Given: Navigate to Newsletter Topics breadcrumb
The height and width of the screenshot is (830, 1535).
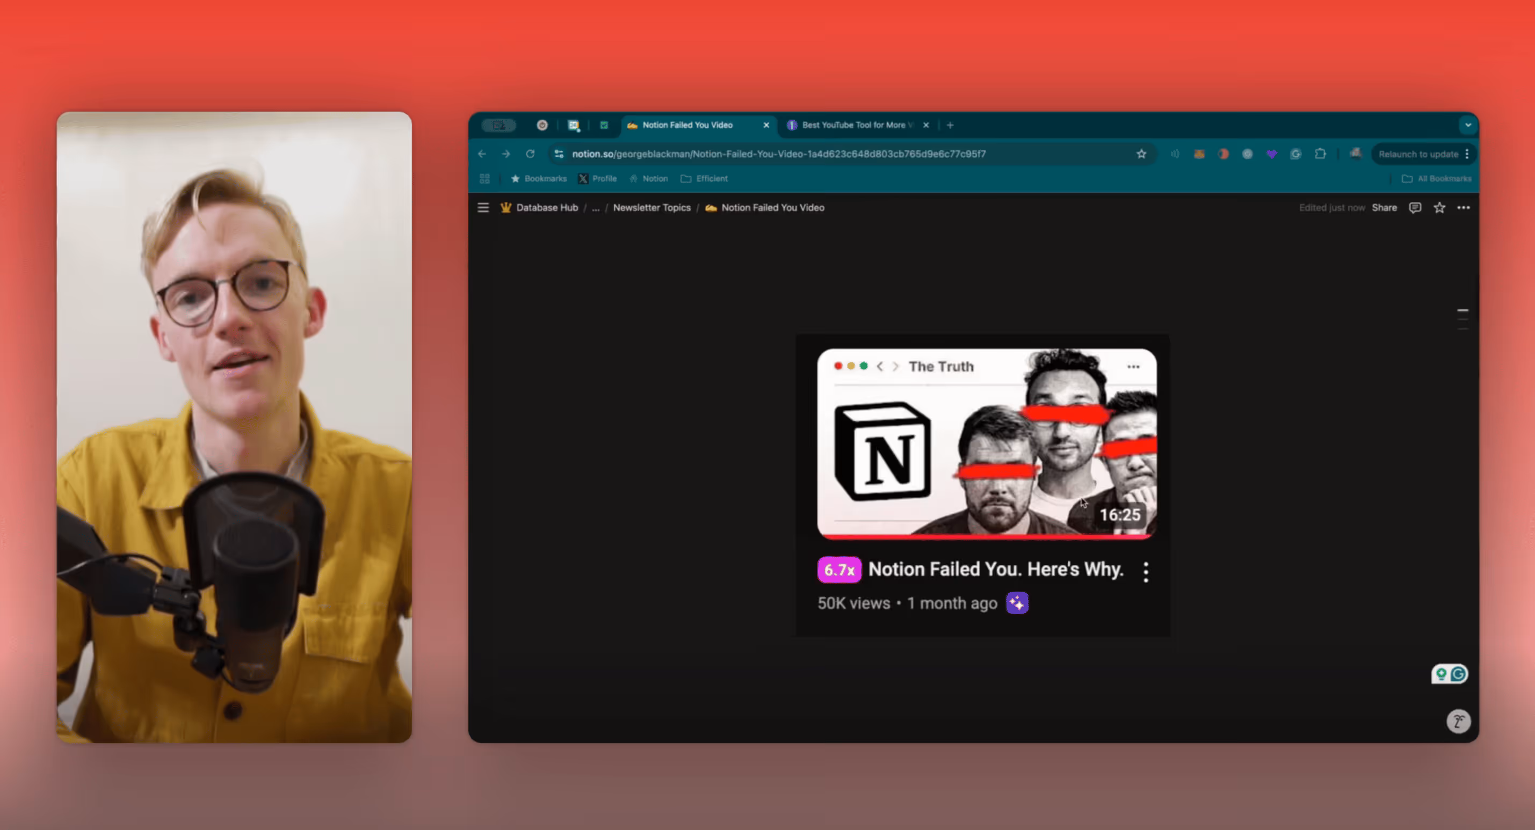Looking at the screenshot, I should (651, 207).
